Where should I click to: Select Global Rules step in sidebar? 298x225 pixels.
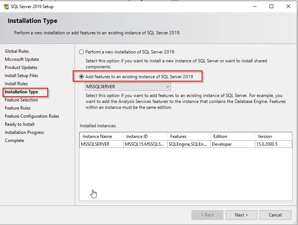[17, 51]
